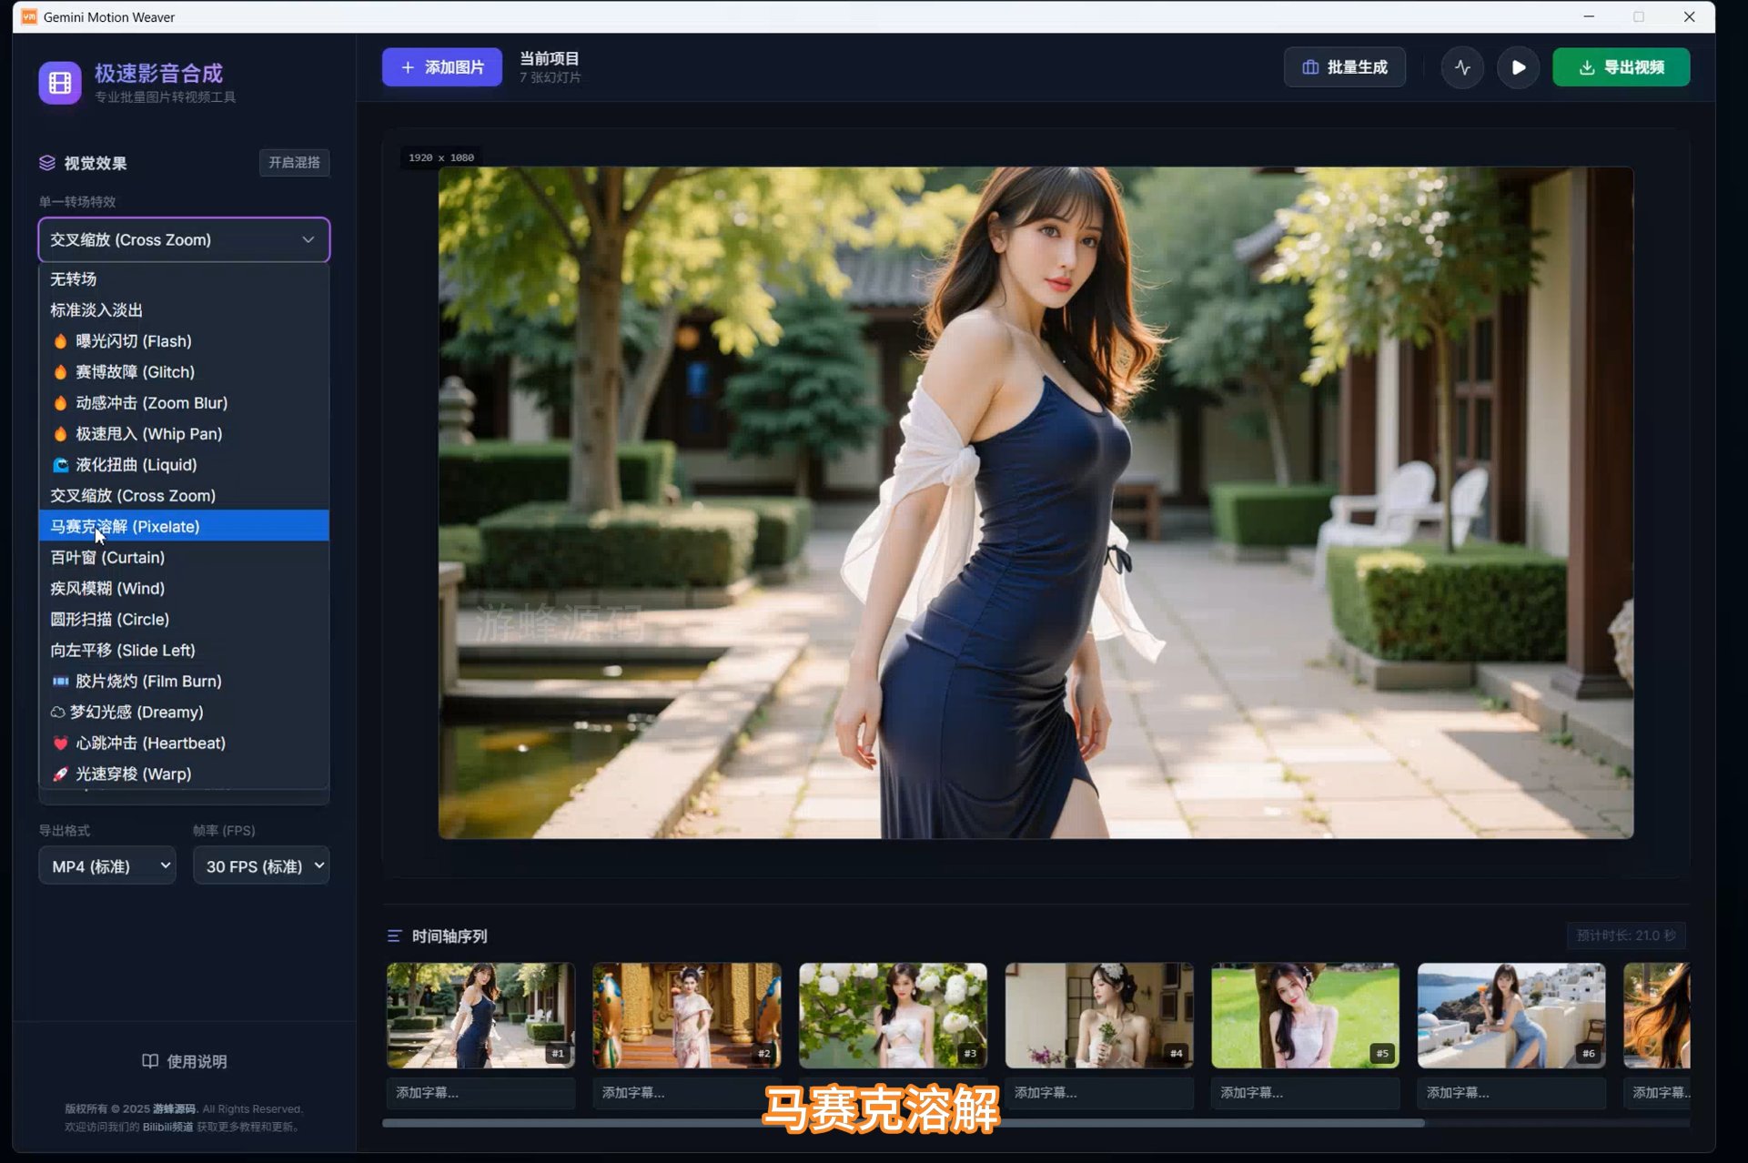Image resolution: width=1748 pixels, height=1163 pixels.
Task: Select timeline thumbnail #2
Action: (687, 1016)
